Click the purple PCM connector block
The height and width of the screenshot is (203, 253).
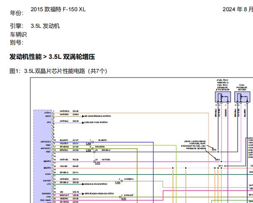coord(43,156)
